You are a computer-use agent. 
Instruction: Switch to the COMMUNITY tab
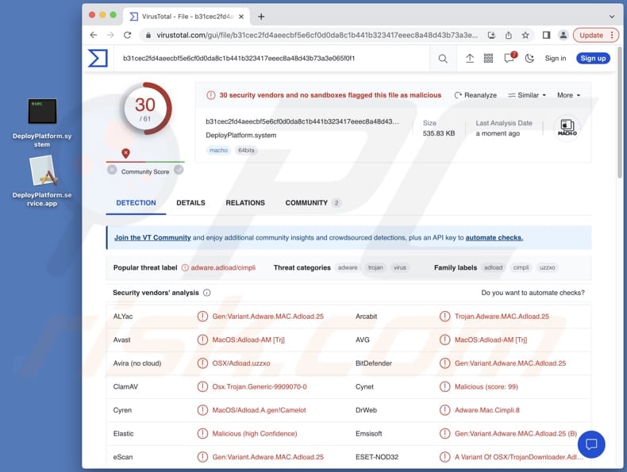[x=313, y=202]
